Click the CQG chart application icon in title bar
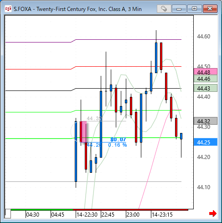Screen dimensions: 222x223 coord(8,9)
